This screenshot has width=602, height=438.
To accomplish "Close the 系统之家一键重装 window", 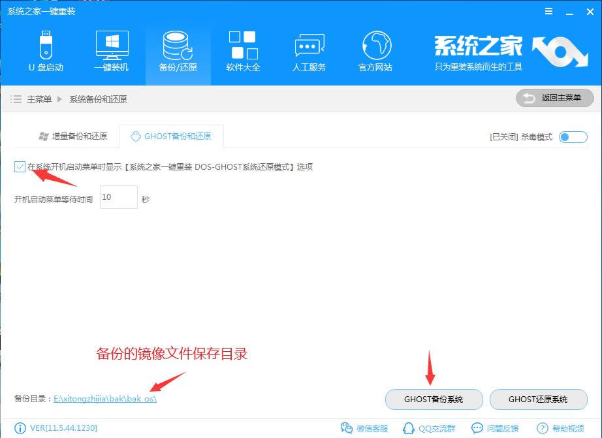I will (x=590, y=12).
